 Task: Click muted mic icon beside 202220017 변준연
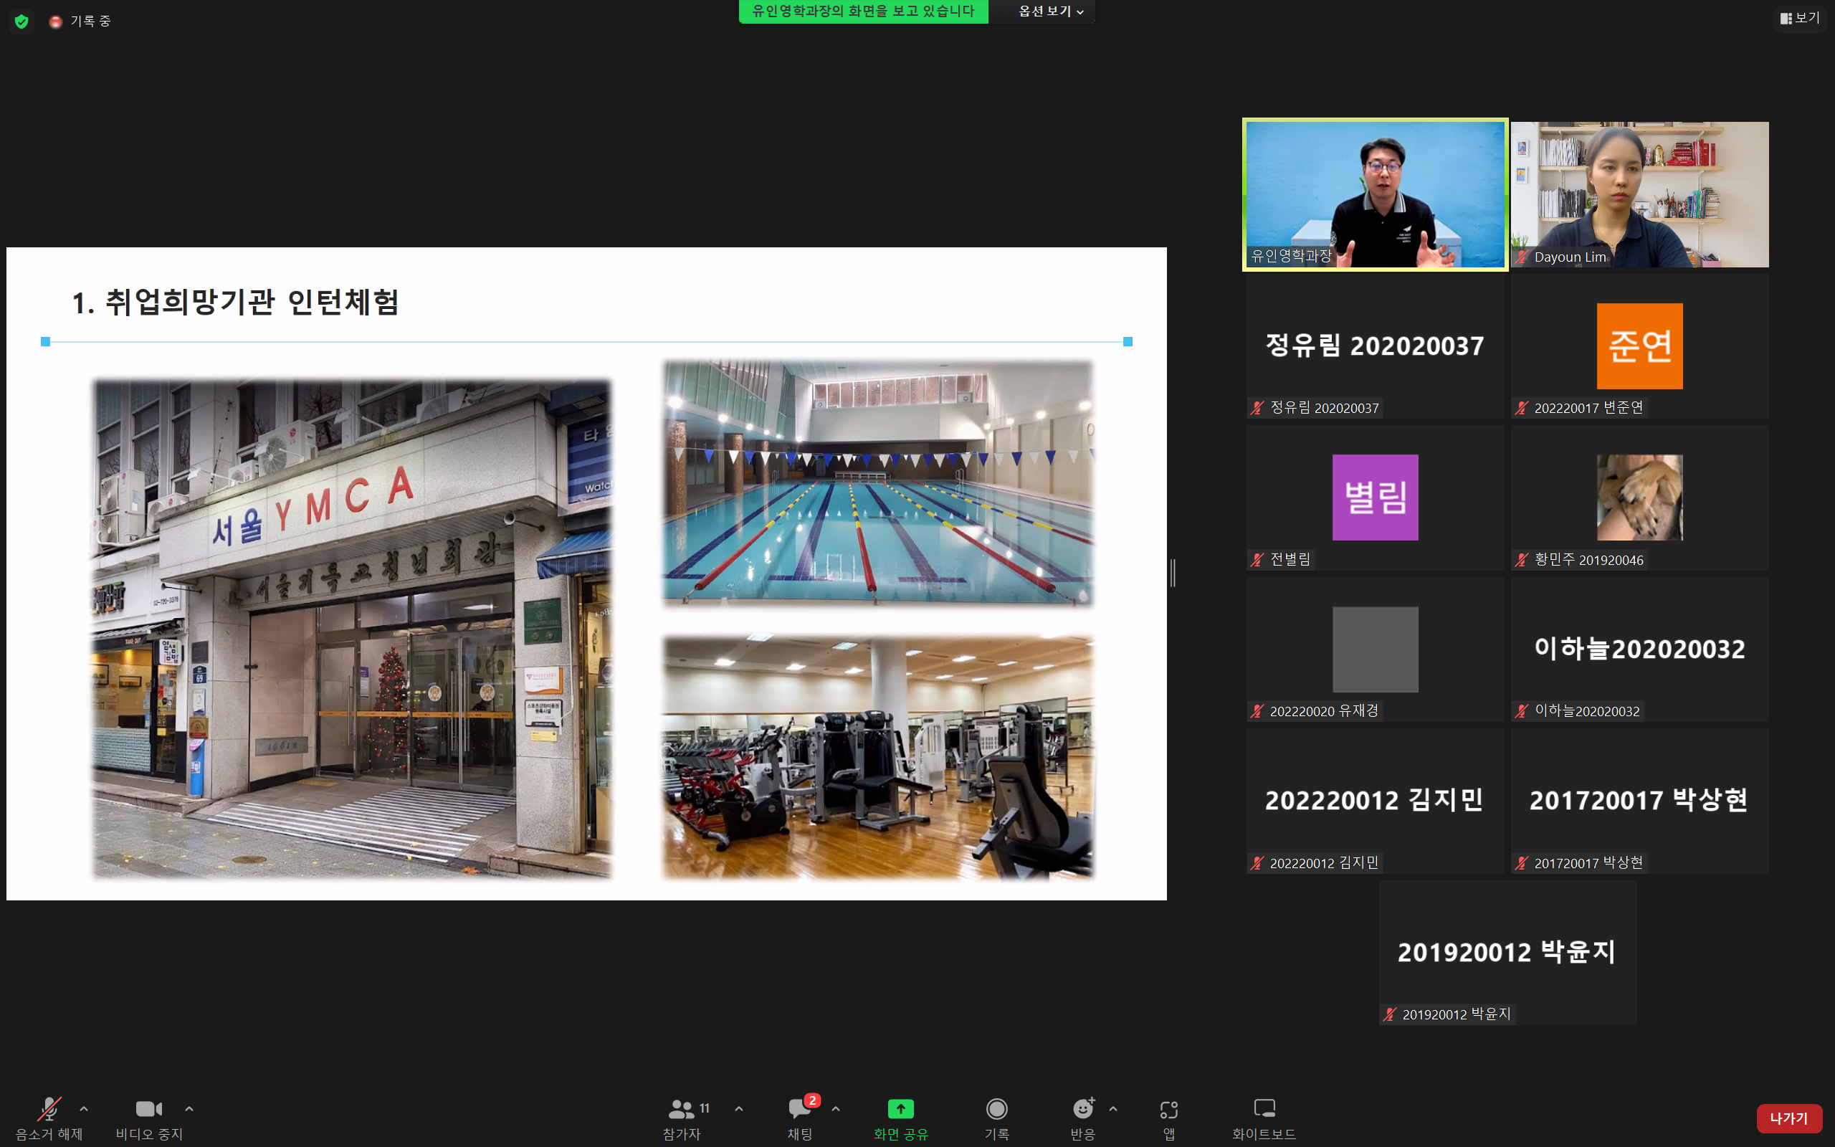click(x=1522, y=408)
